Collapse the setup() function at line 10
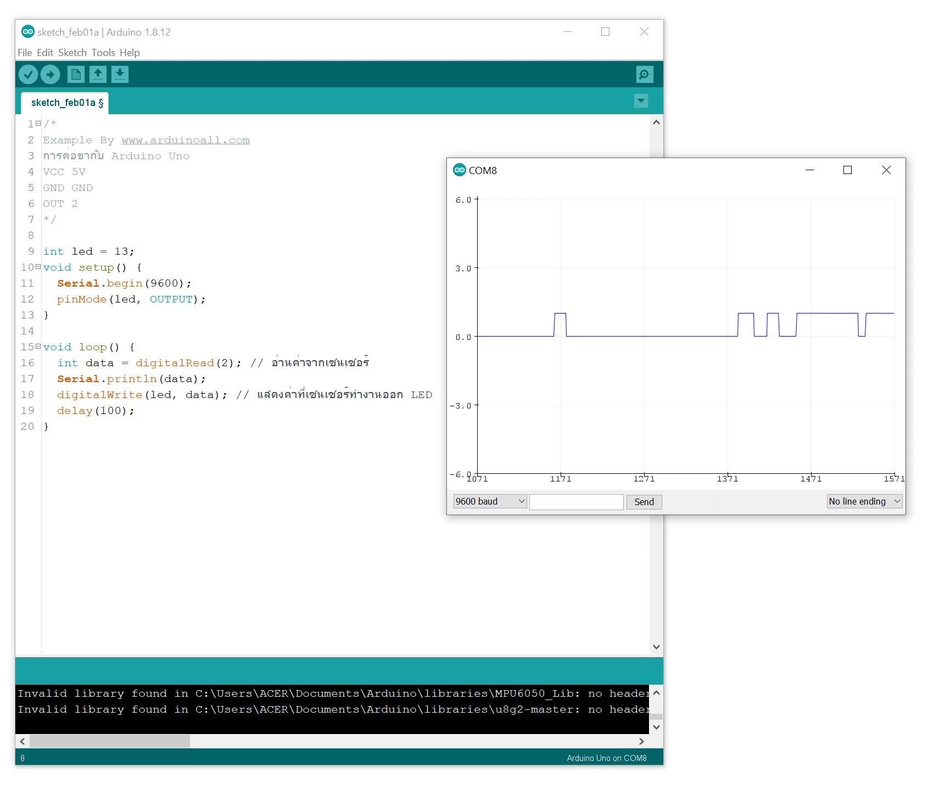The width and height of the screenshot is (934, 806). click(x=38, y=267)
